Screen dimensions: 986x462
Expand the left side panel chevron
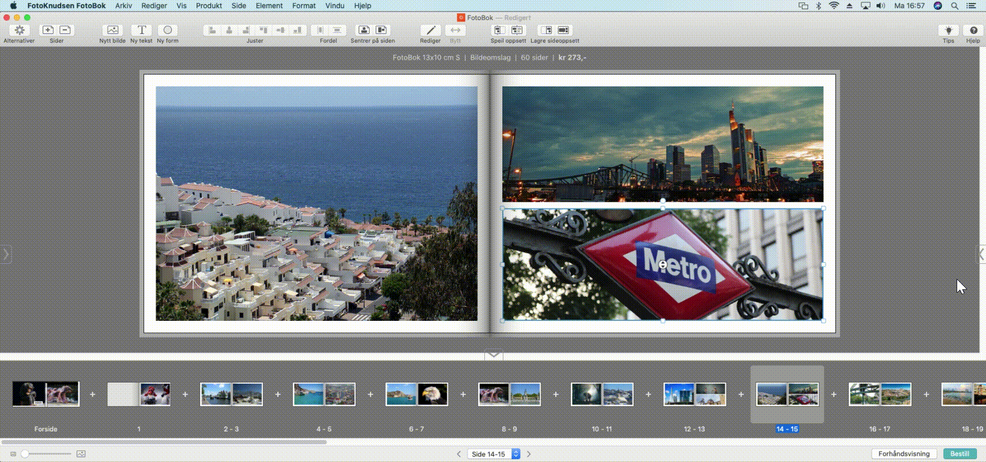point(6,254)
